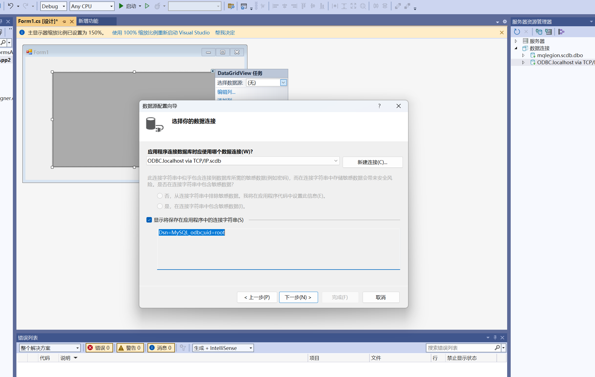Click the connection string text box
Image resolution: width=595 pixels, height=377 pixels.
click(278, 249)
